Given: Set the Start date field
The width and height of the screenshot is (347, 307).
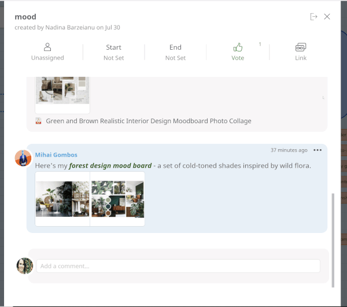Looking at the screenshot, I should click(x=113, y=52).
